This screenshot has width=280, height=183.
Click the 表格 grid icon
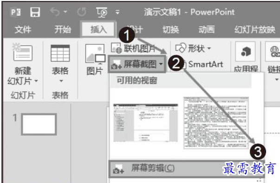pos(60,53)
